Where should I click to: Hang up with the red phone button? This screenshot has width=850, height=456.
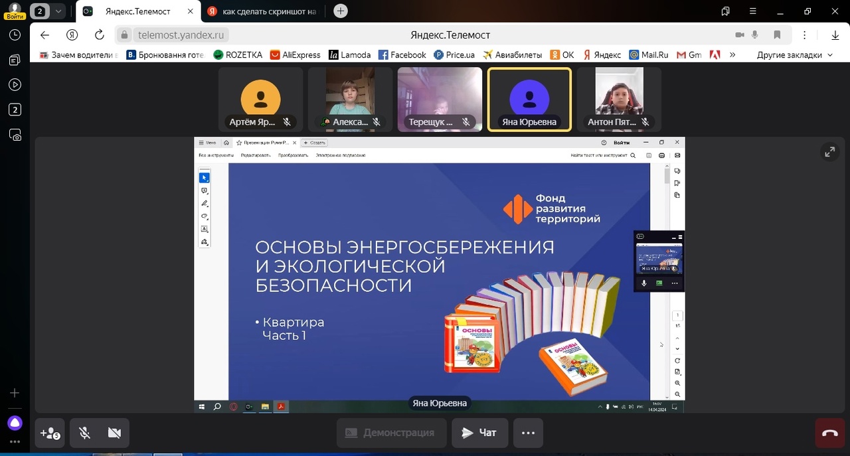point(830,433)
